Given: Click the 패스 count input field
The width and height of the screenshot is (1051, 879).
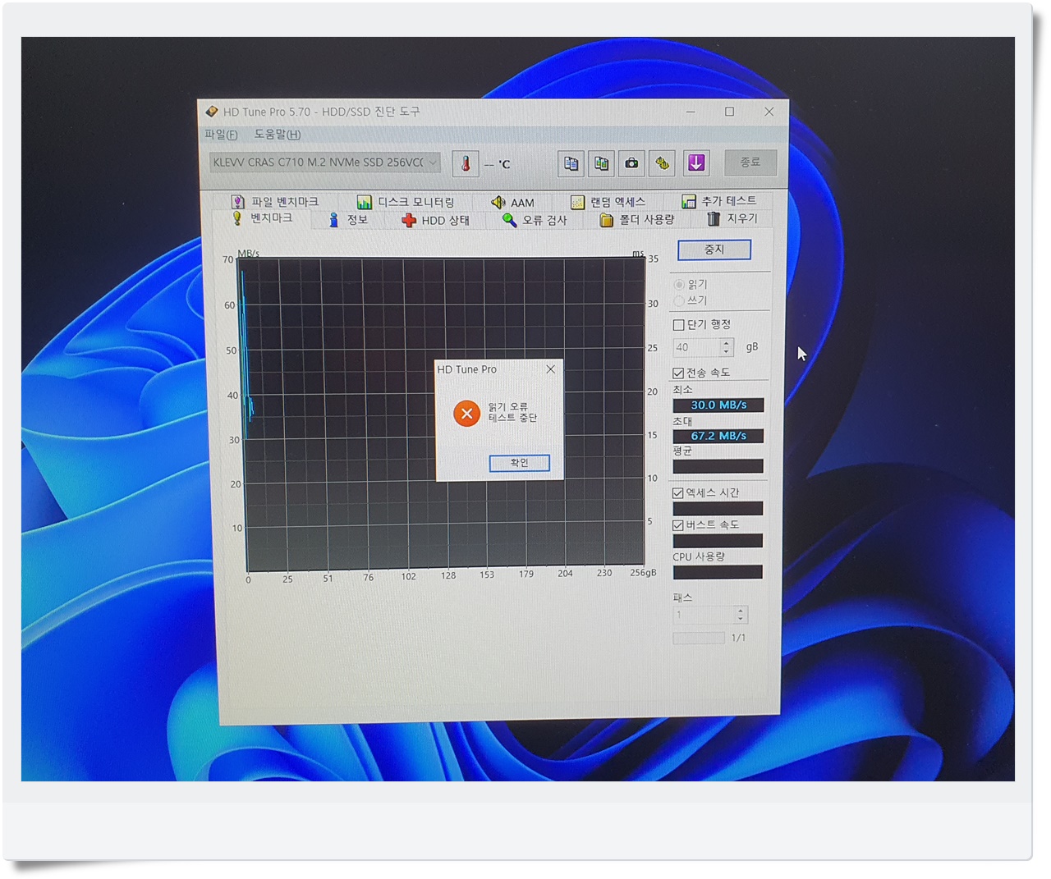Looking at the screenshot, I should pos(704,615).
